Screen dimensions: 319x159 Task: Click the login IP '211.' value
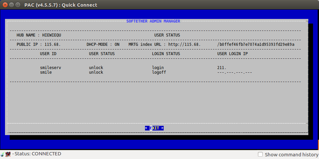(222, 68)
